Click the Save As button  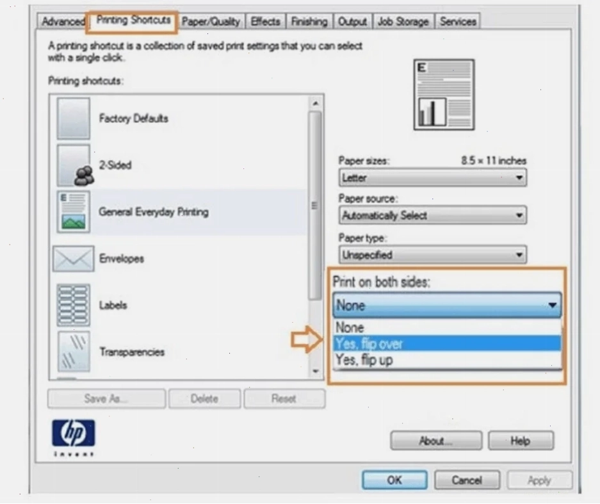click(107, 399)
